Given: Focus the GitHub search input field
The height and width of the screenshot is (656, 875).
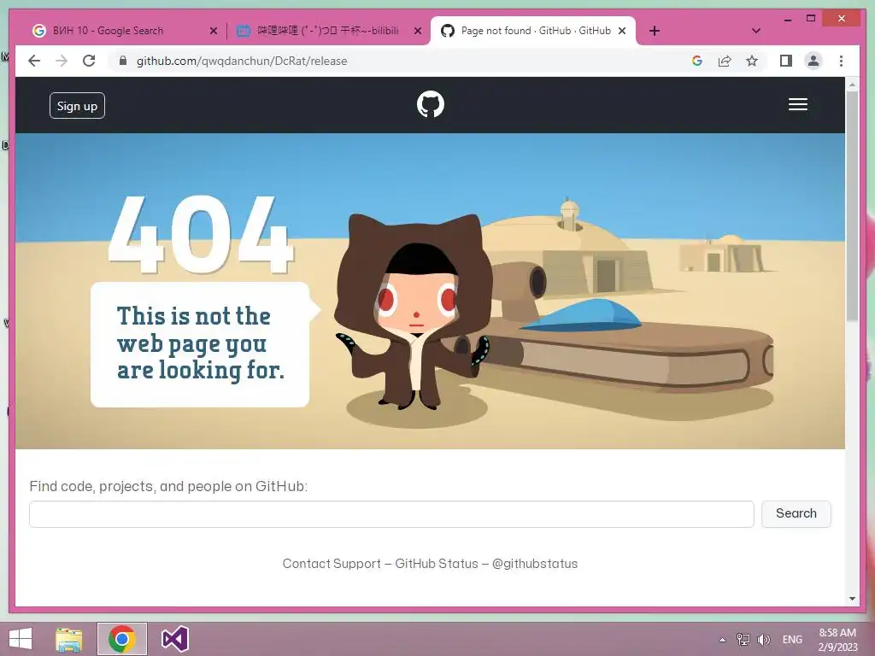Looking at the screenshot, I should coord(391,513).
